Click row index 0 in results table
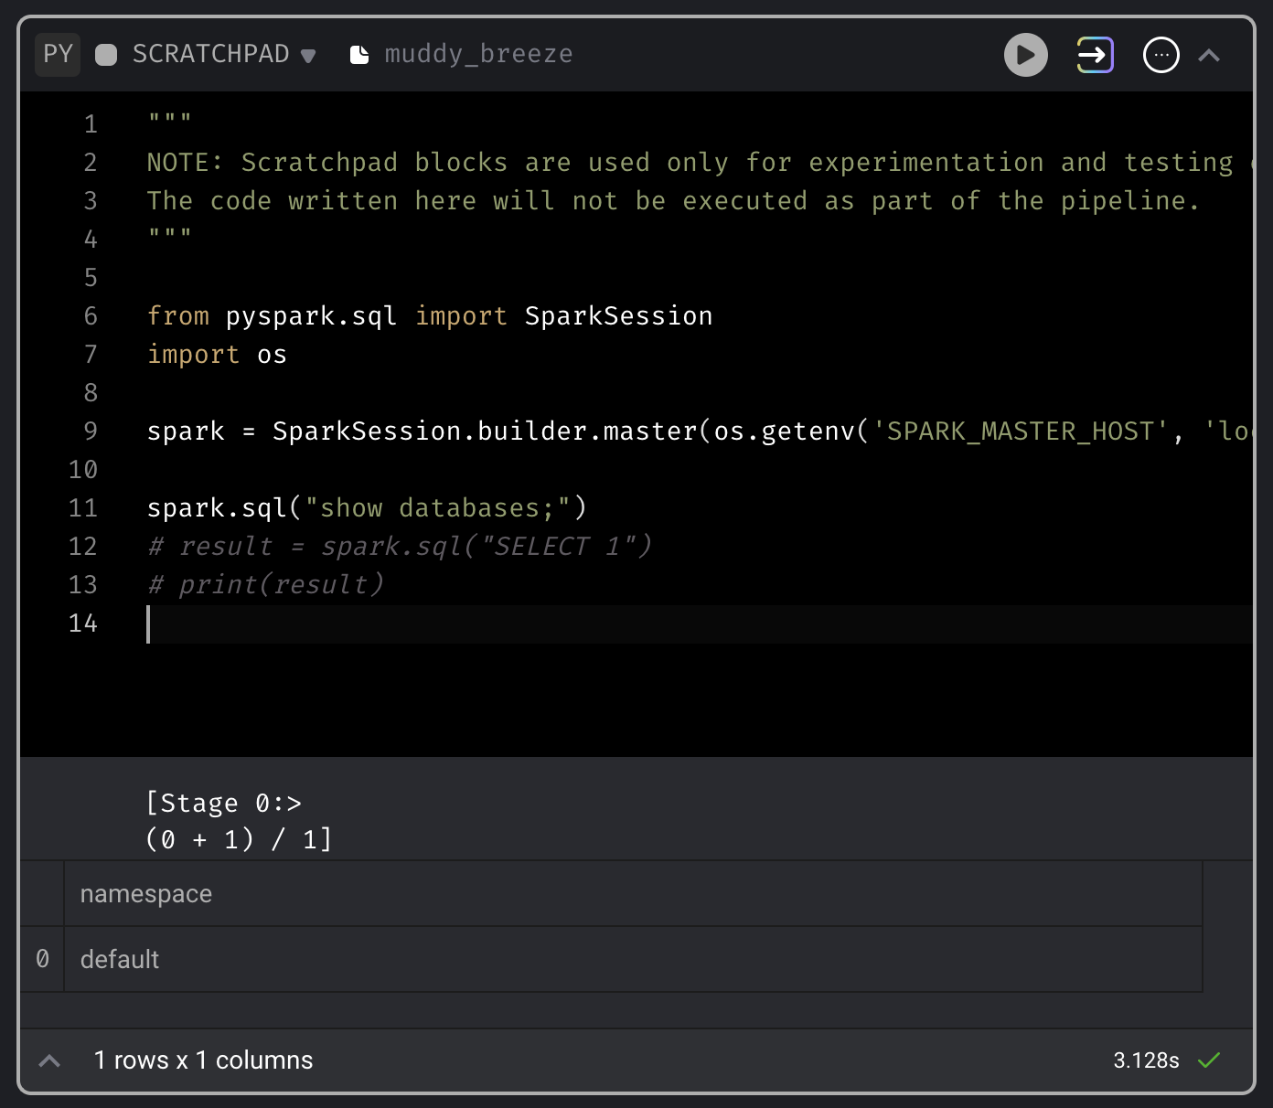 (42, 960)
